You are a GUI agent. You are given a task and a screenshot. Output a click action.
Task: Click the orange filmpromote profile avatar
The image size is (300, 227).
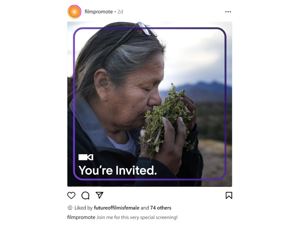74,12
